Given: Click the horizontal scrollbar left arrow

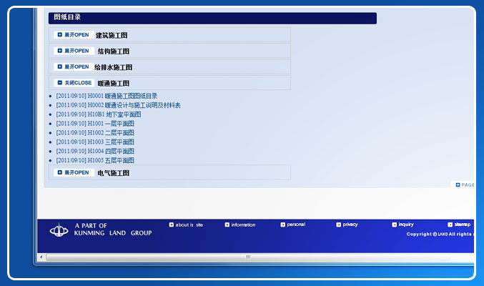Looking at the screenshot, I should click(41, 257).
